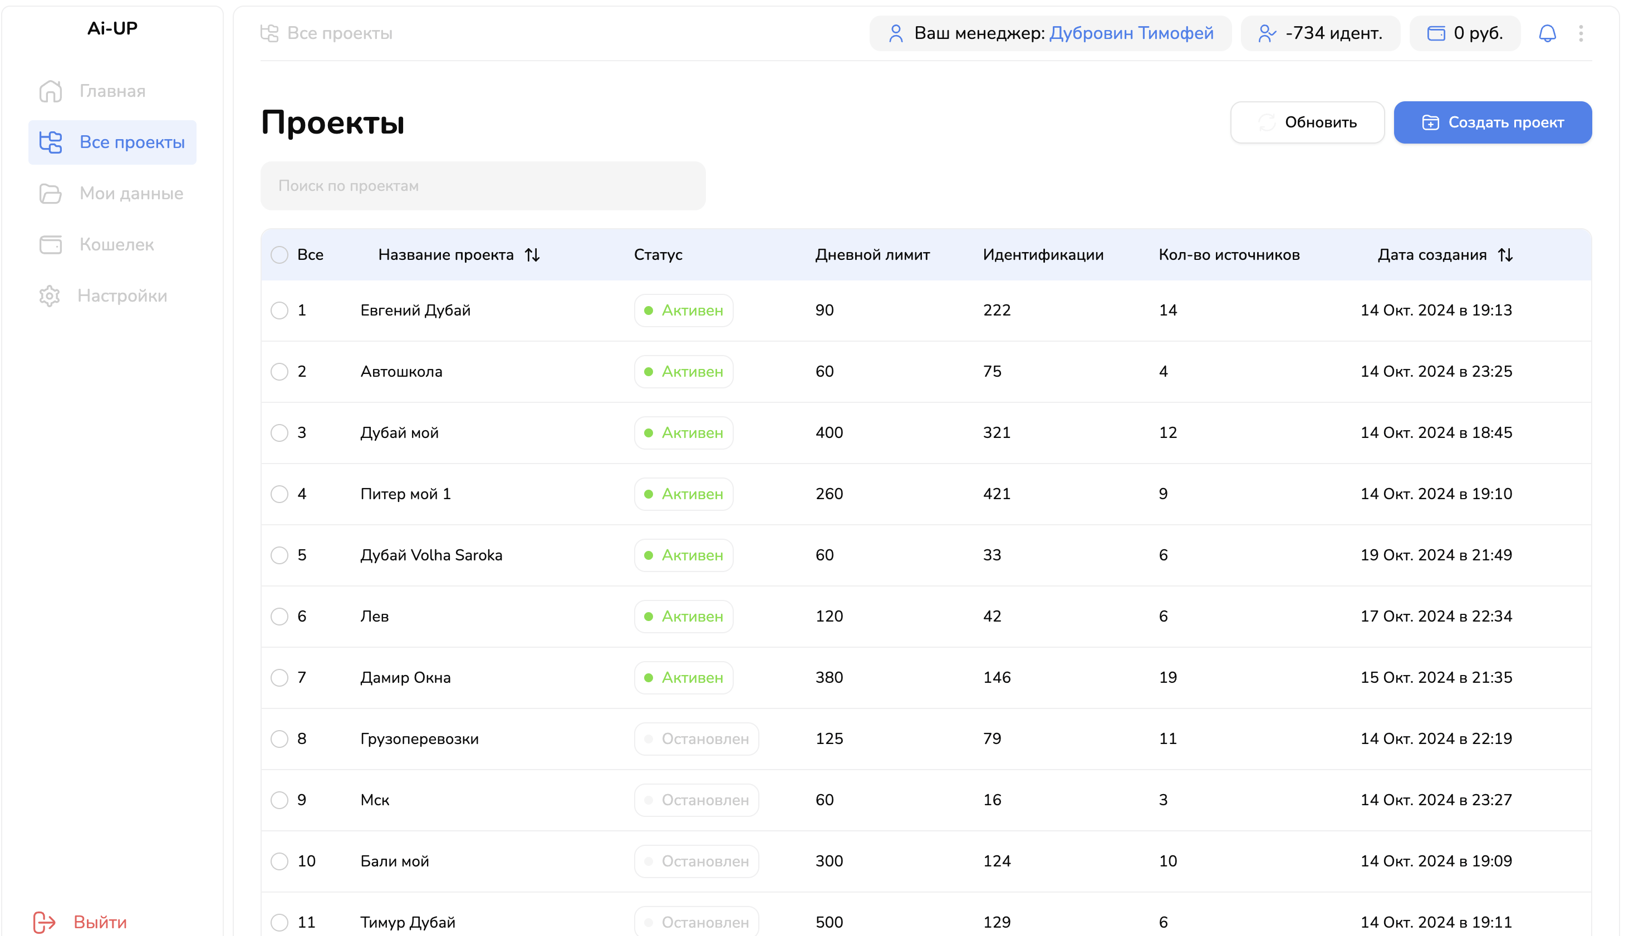Screen dimensions: 1629x936
Task: Click the Настройки gear icon
Action: (50, 295)
